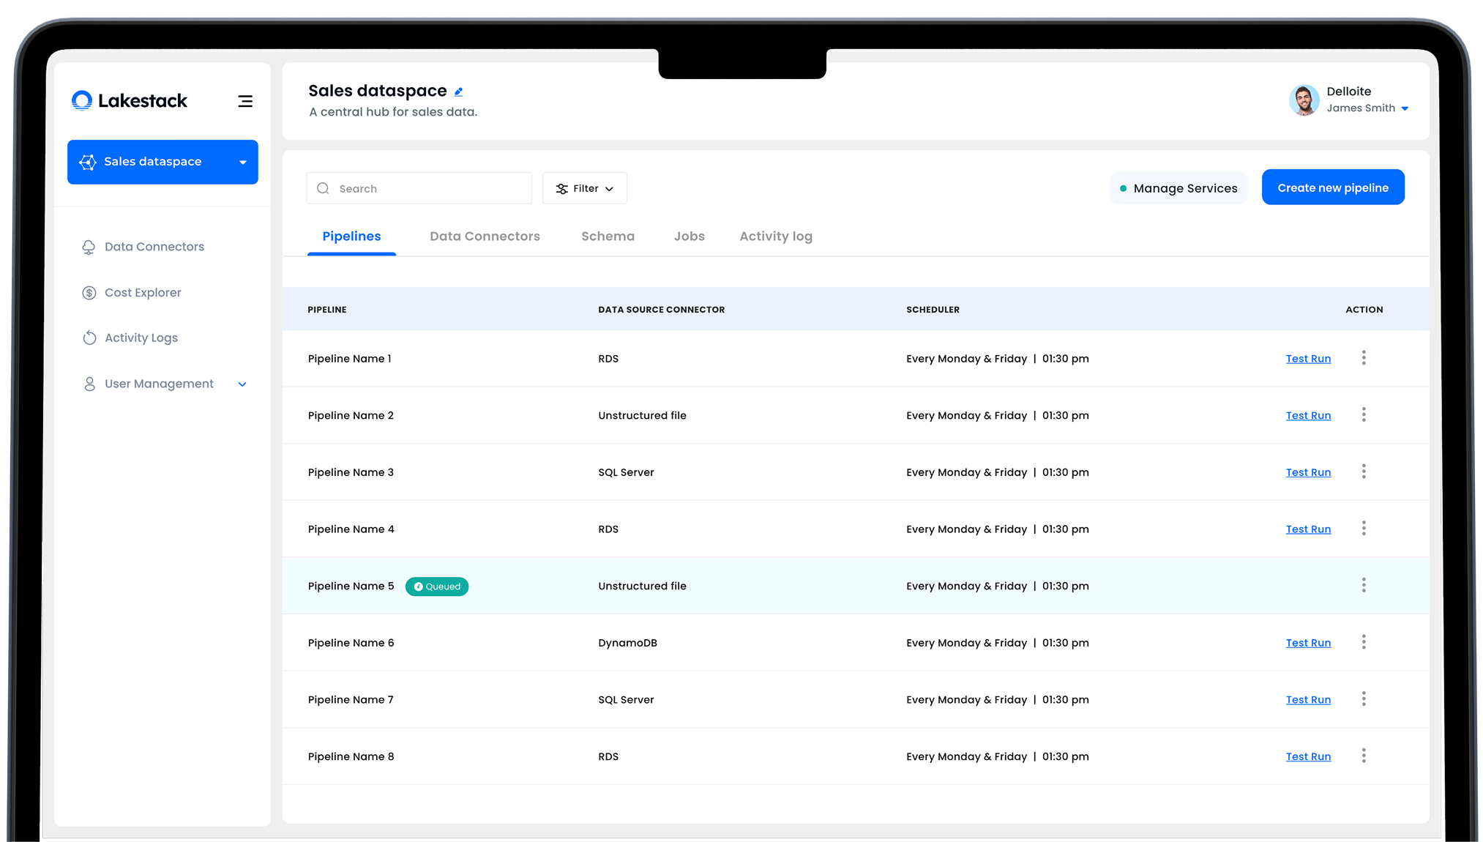Open Activity Logs in the sidebar
This screenshot has height=842, width=1483.
click(141, 338)
